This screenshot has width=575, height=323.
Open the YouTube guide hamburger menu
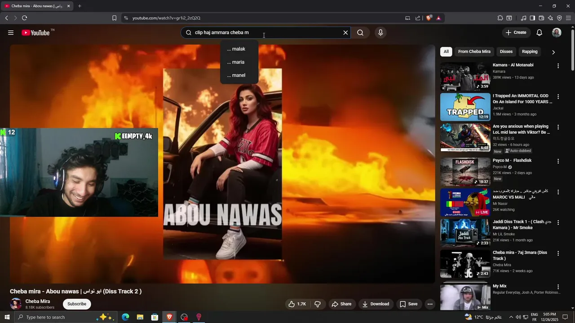(x=11, y=33)
